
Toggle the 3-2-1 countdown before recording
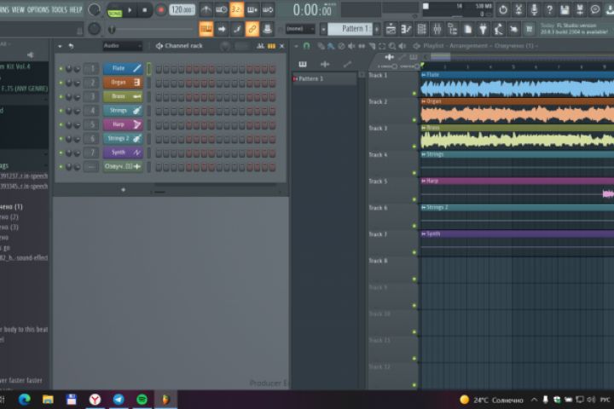236,9
